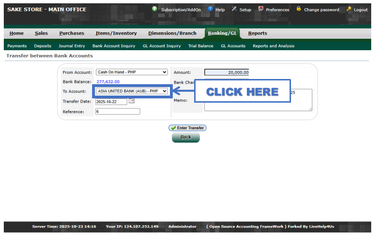
Task: Open the Journal Entry link
Action: [72, 46]
